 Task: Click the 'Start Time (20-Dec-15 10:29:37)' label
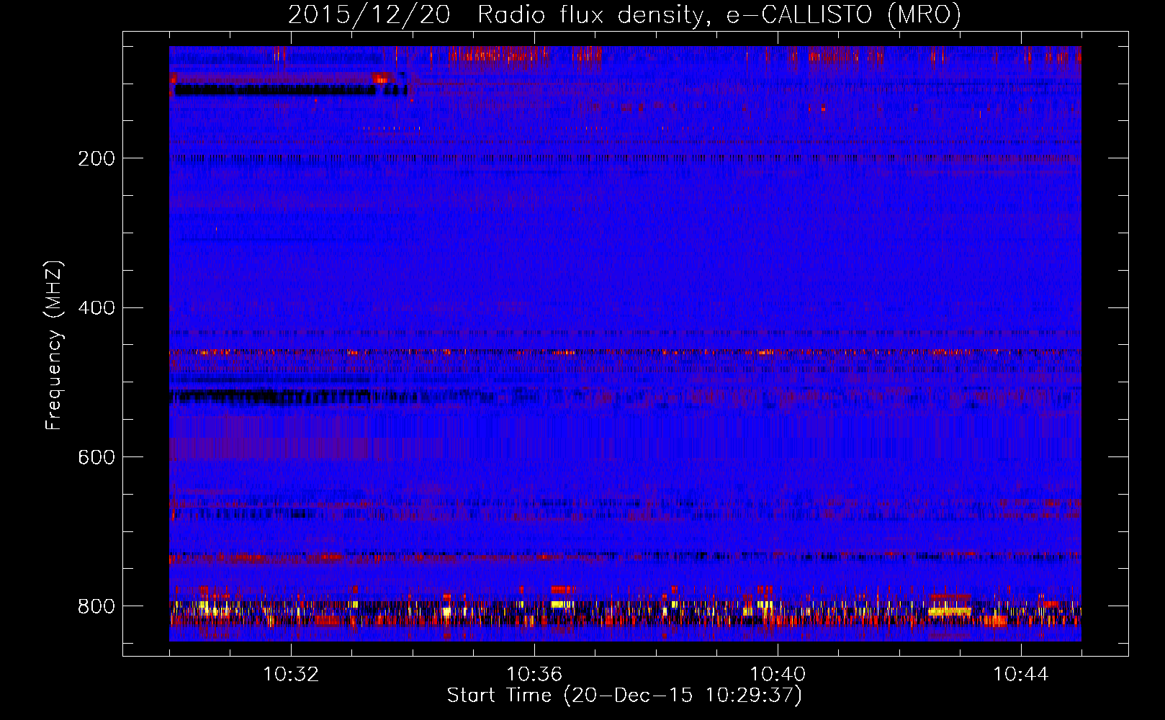pos(624,696)
